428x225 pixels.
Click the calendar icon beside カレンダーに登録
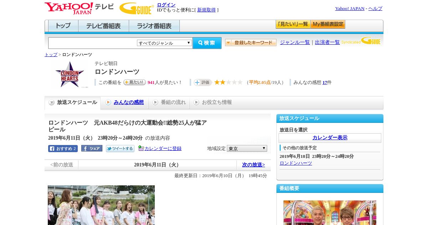(141, 148)
